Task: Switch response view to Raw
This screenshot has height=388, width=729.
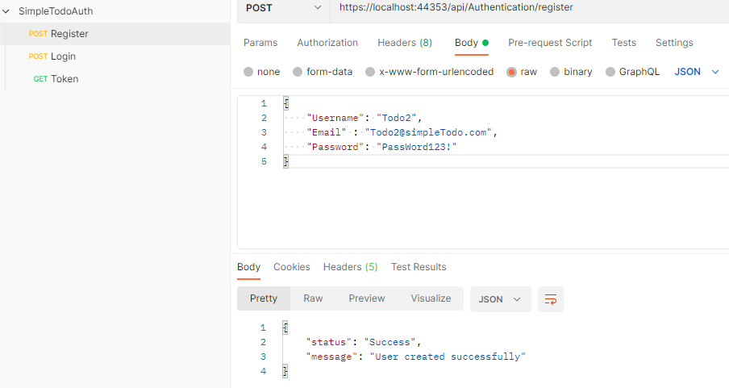Action: (313, 298)
